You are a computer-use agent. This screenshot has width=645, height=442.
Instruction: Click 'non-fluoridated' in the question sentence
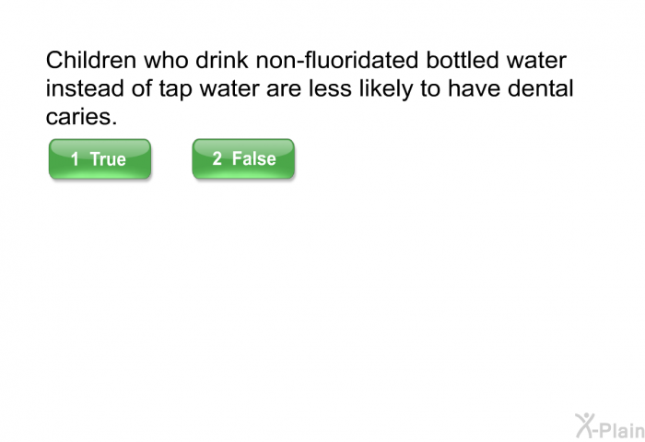[337, 60]
